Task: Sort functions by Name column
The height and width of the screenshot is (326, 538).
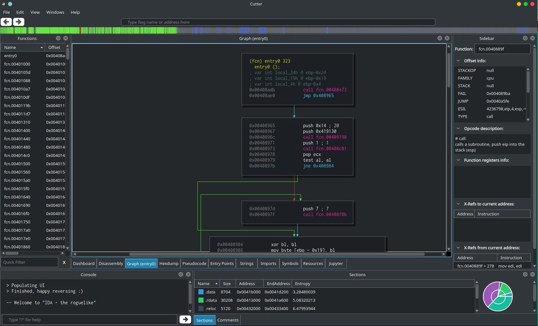Action: coord(23,47)
